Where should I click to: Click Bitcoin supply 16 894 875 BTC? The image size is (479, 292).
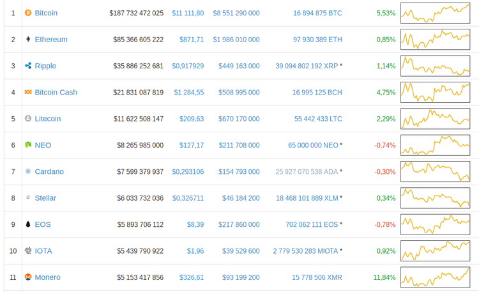(317, 13)
